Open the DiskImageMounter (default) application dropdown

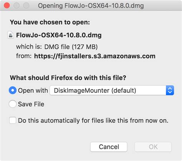(x=112, y=91)
